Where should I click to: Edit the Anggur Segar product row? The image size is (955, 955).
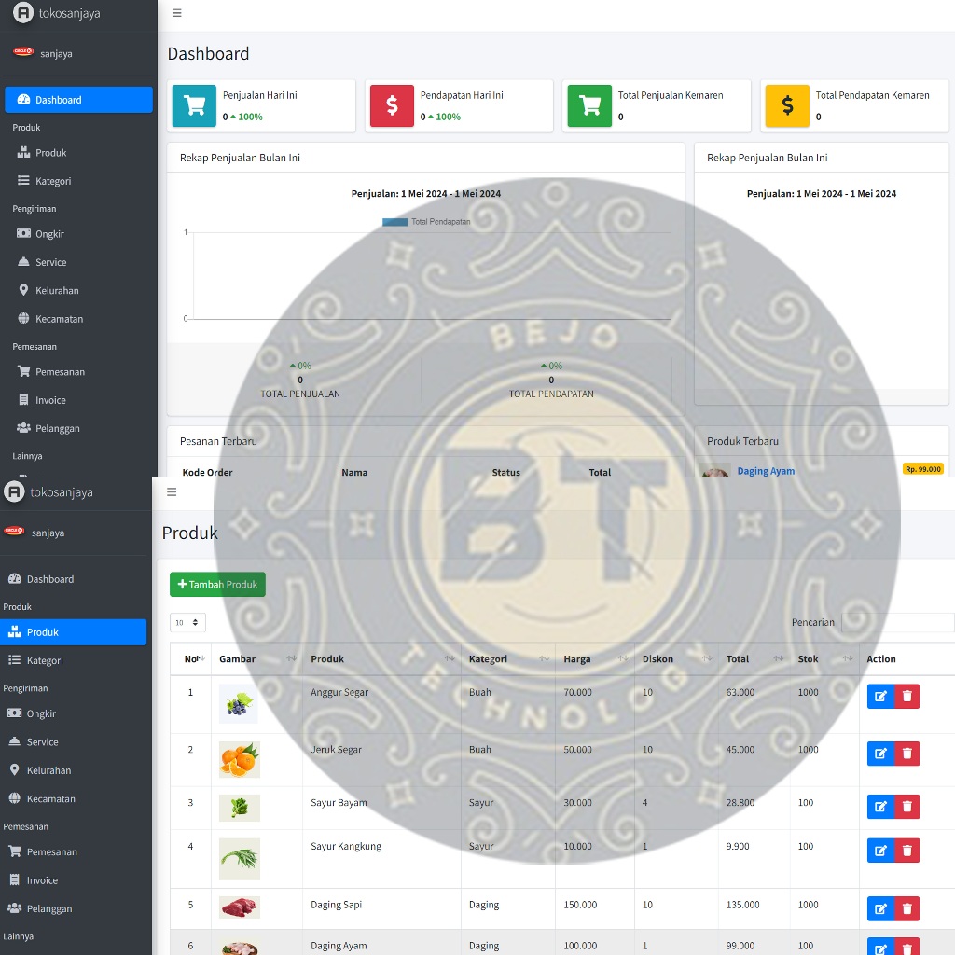pyautogui.click(x=880, y=696)
